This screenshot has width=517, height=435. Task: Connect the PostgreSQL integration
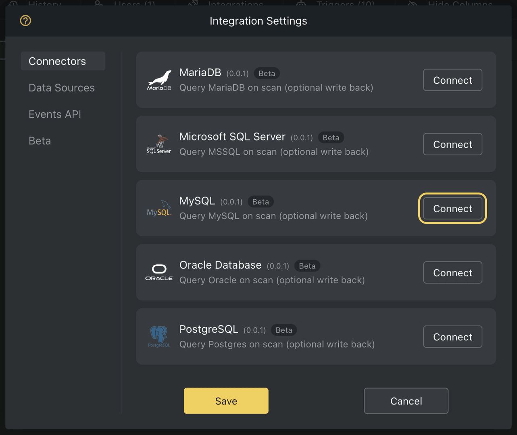452,337
